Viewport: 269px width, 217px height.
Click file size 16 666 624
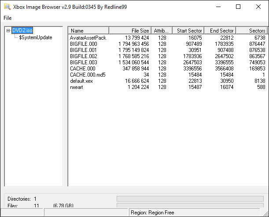(x=137, y=81)
